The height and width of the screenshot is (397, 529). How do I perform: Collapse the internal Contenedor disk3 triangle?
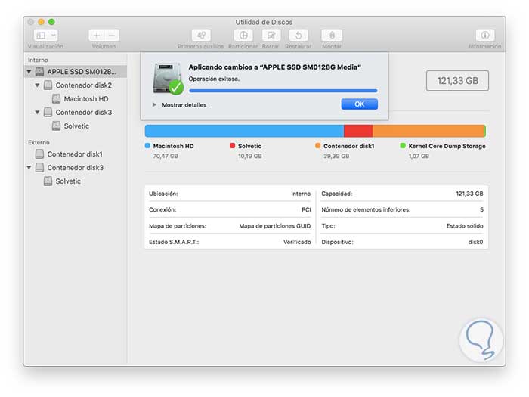tap(37, 112)
